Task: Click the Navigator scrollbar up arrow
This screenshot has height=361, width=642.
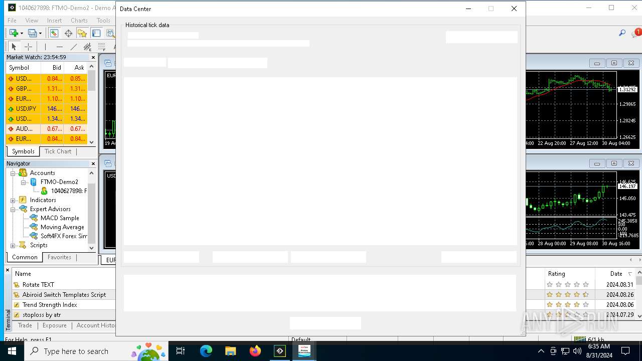Action: point(92,173)
